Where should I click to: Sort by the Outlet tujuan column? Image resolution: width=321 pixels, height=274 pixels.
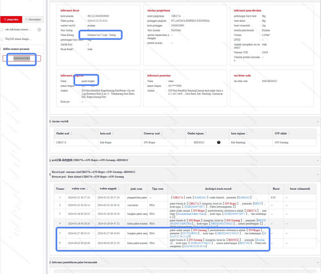205,133
